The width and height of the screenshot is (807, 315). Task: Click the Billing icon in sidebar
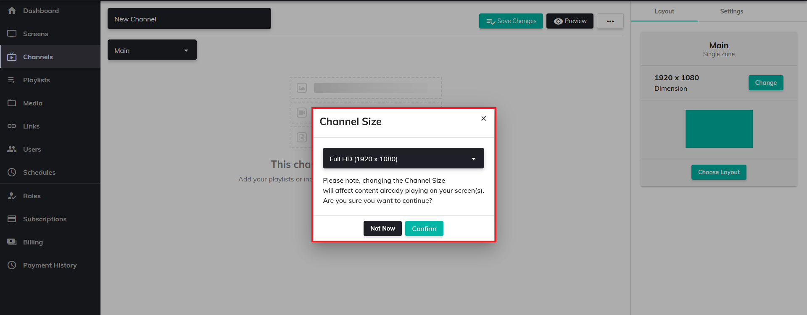(12, 242)
